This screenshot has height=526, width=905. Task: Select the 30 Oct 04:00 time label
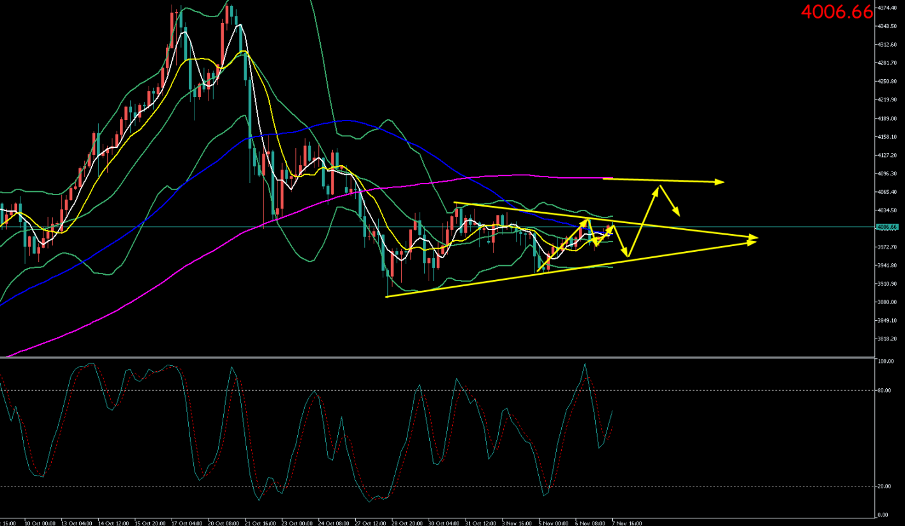coord(443,522)
